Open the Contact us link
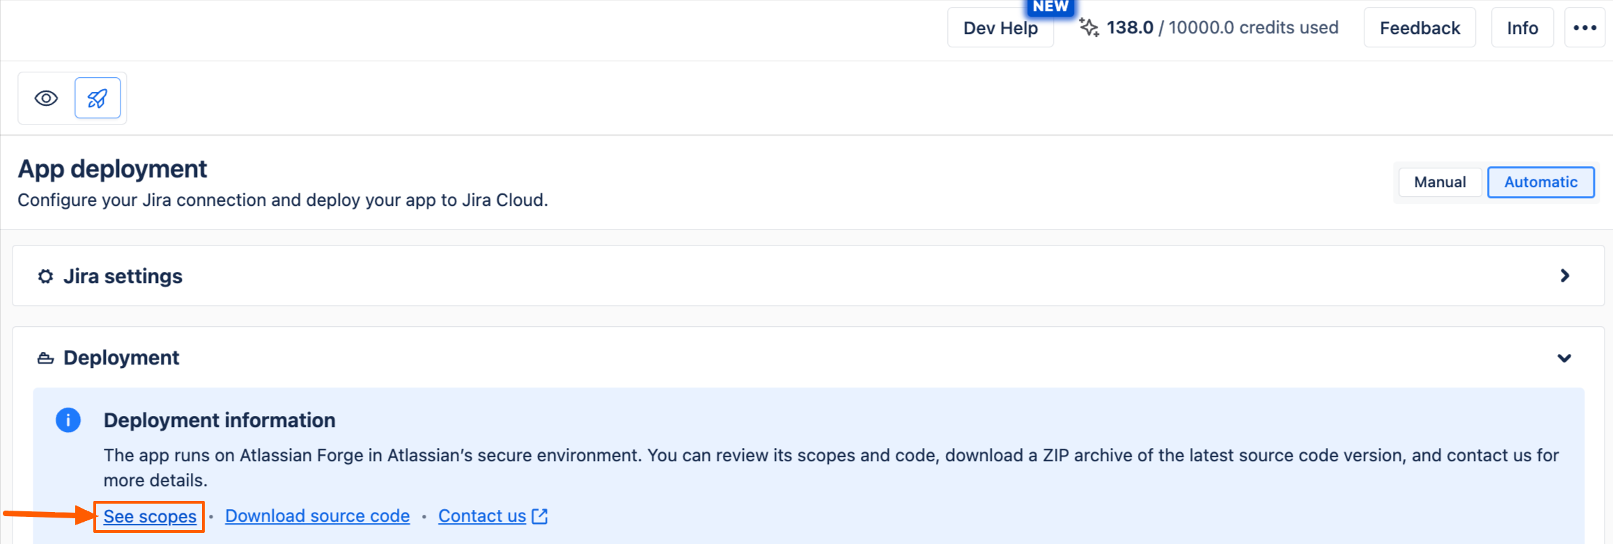The image size is (1613, 544). [482, 516]
